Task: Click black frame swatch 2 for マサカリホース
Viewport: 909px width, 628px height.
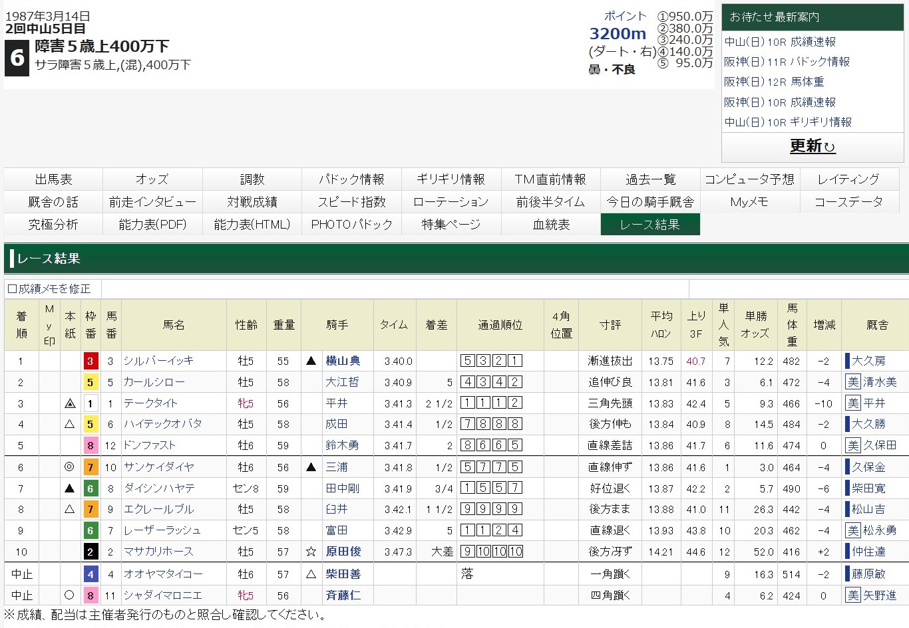Action: [91, 552]
